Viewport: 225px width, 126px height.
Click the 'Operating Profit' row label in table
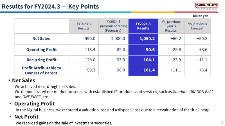[x=42, y=50]
